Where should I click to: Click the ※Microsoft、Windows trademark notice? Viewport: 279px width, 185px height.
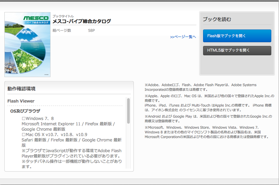point(207,132)
